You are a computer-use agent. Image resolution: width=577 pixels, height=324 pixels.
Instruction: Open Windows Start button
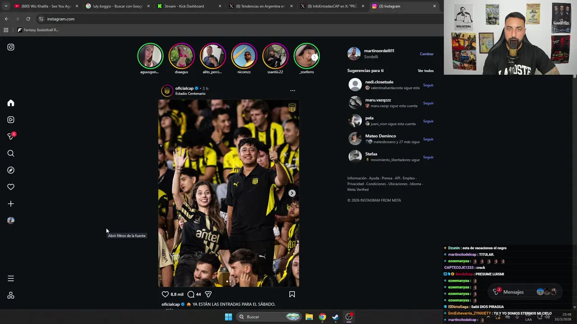pyautogui.click(x=229, y=317)
